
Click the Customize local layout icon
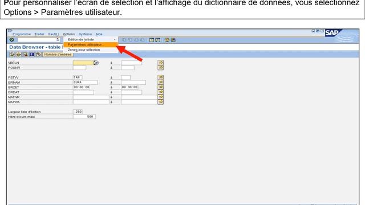(173, 40)
